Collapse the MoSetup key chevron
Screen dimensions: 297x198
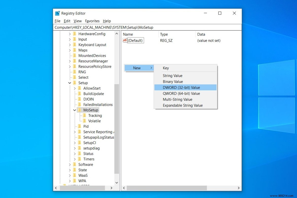click(74, 110)
